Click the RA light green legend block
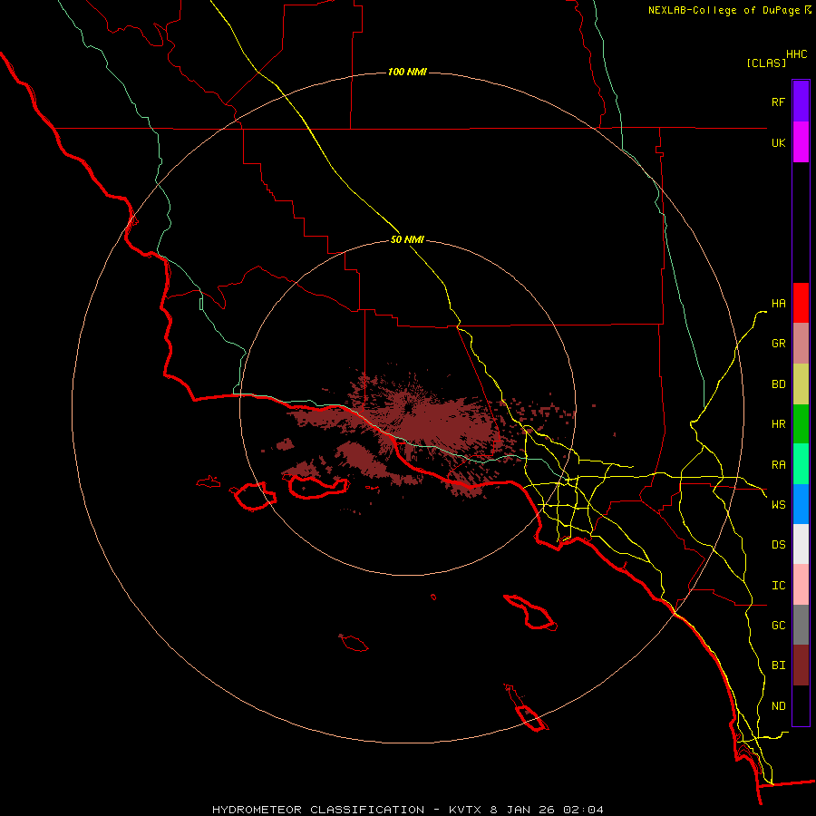 coord(801,464)
